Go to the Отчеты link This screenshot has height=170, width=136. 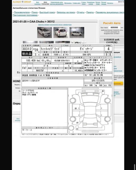click(x=81, y=12)
